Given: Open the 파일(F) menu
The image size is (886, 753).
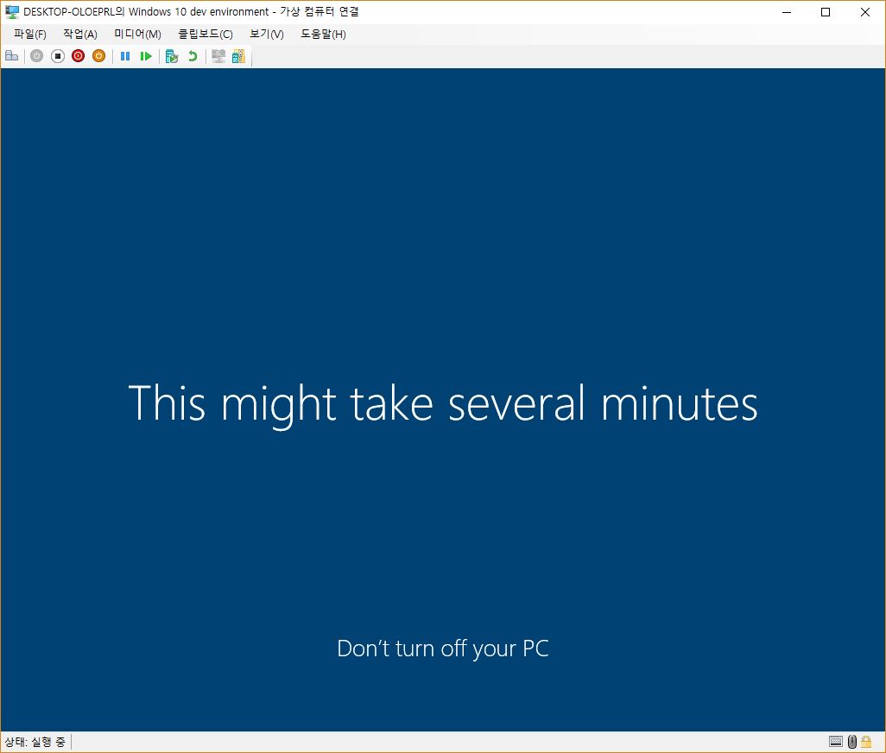Looking at the screenshot, I should click(x=30, y=34).
